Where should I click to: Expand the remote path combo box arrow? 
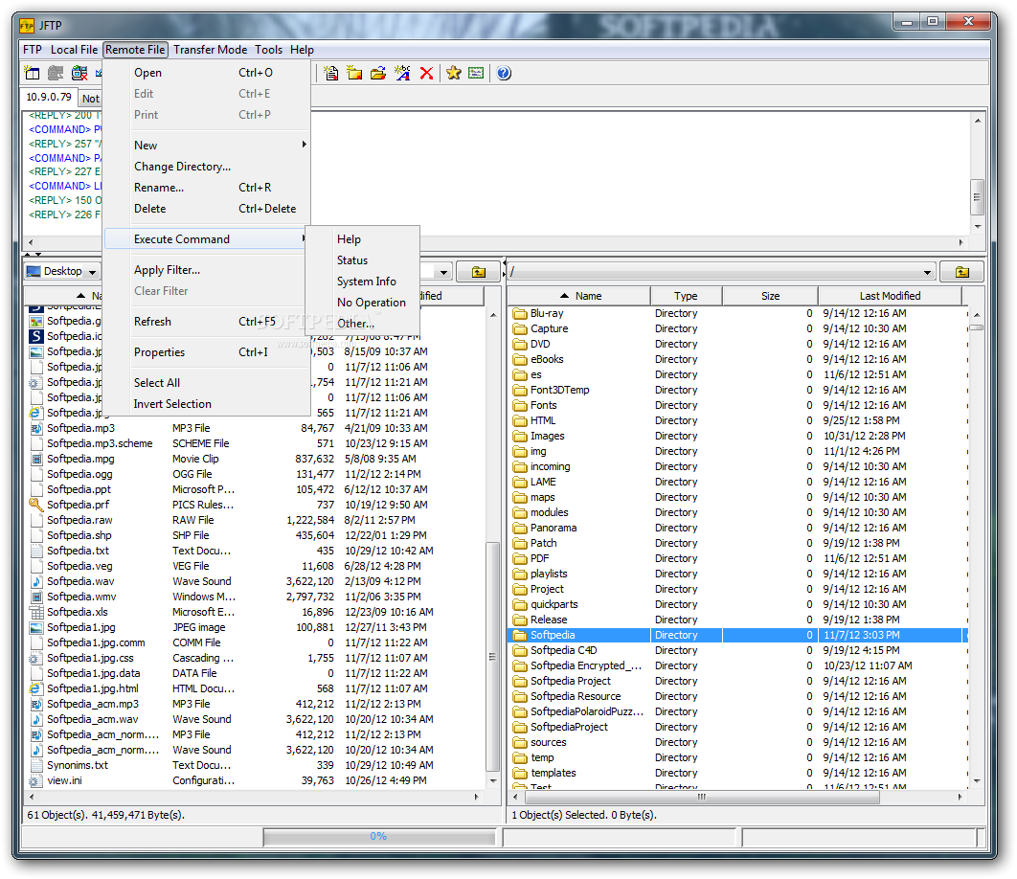tap(927, 272)
